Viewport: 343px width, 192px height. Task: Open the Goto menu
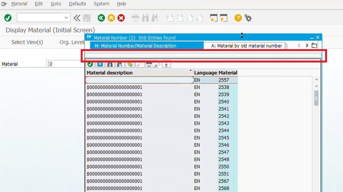(56, 4)
